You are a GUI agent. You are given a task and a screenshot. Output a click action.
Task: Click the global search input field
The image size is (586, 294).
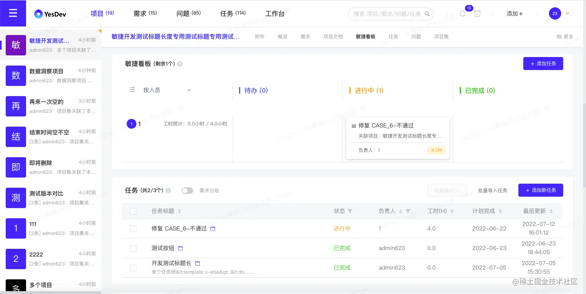(387, 13)
